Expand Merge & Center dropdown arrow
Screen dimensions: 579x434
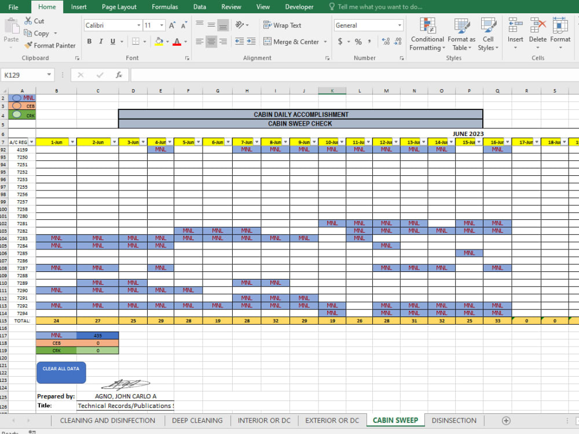[325, 42]
